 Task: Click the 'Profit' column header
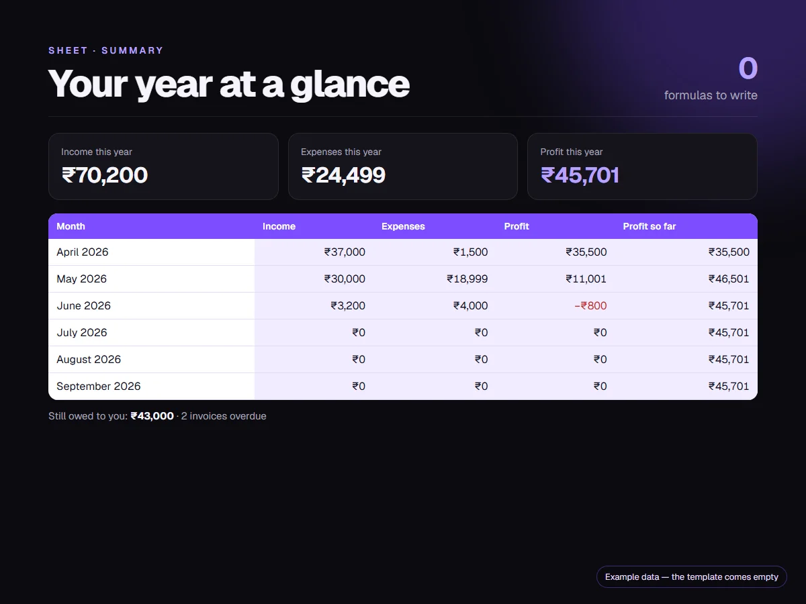517,226
